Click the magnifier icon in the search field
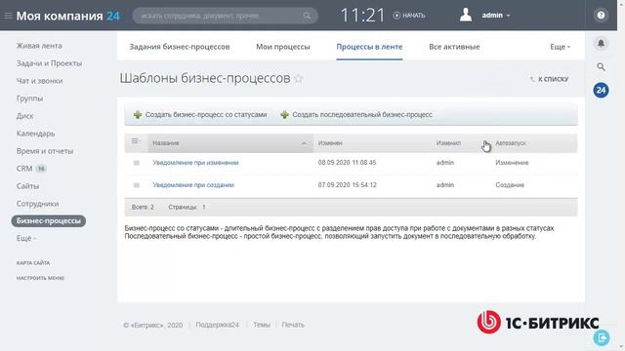 (307, 16)
